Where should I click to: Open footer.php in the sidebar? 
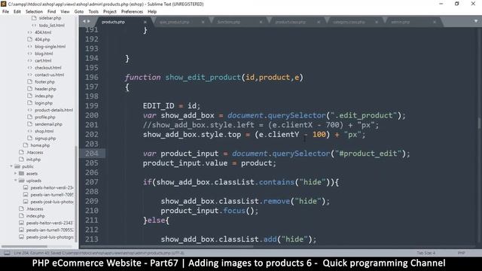click(x=44, y=82)
